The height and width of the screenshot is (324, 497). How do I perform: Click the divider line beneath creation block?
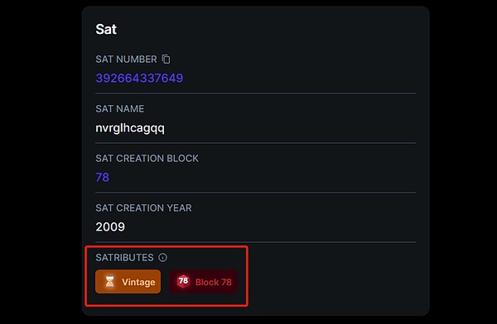pyautogui.click(x=255, y=193)
